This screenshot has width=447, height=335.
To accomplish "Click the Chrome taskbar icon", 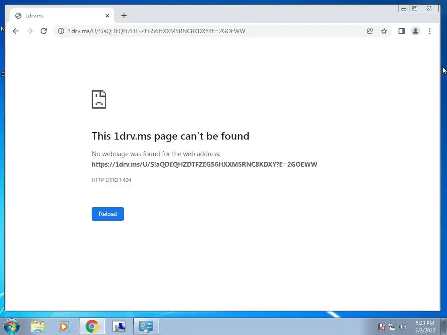I will tap(92, 326).
